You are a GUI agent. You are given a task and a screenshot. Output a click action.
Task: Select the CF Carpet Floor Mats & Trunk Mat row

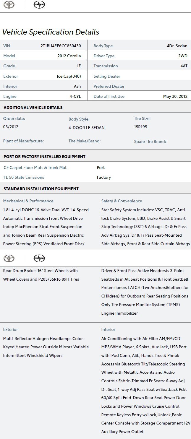96,168
